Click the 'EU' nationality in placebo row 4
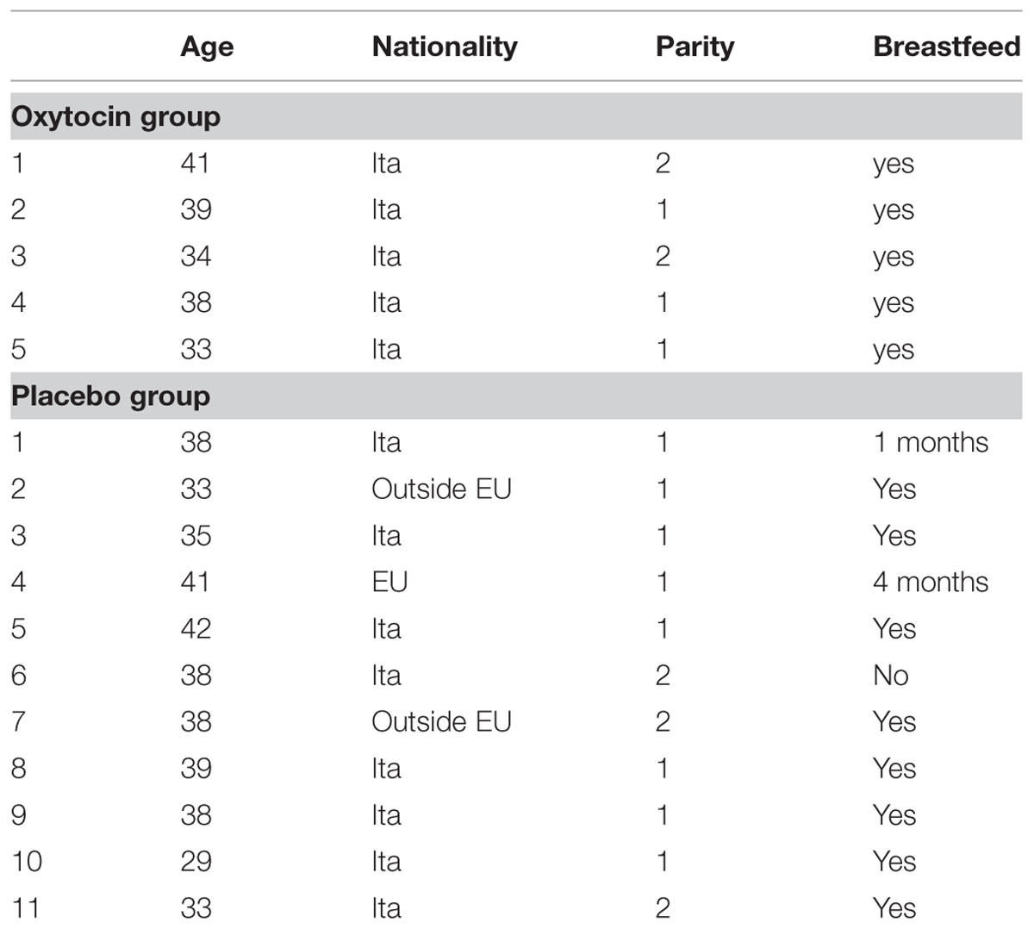Viewport: 1034px width, 929px height. point(389,582)
